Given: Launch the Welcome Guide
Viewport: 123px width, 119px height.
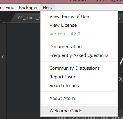Looking at the screenshot, I should coord(79,111).
